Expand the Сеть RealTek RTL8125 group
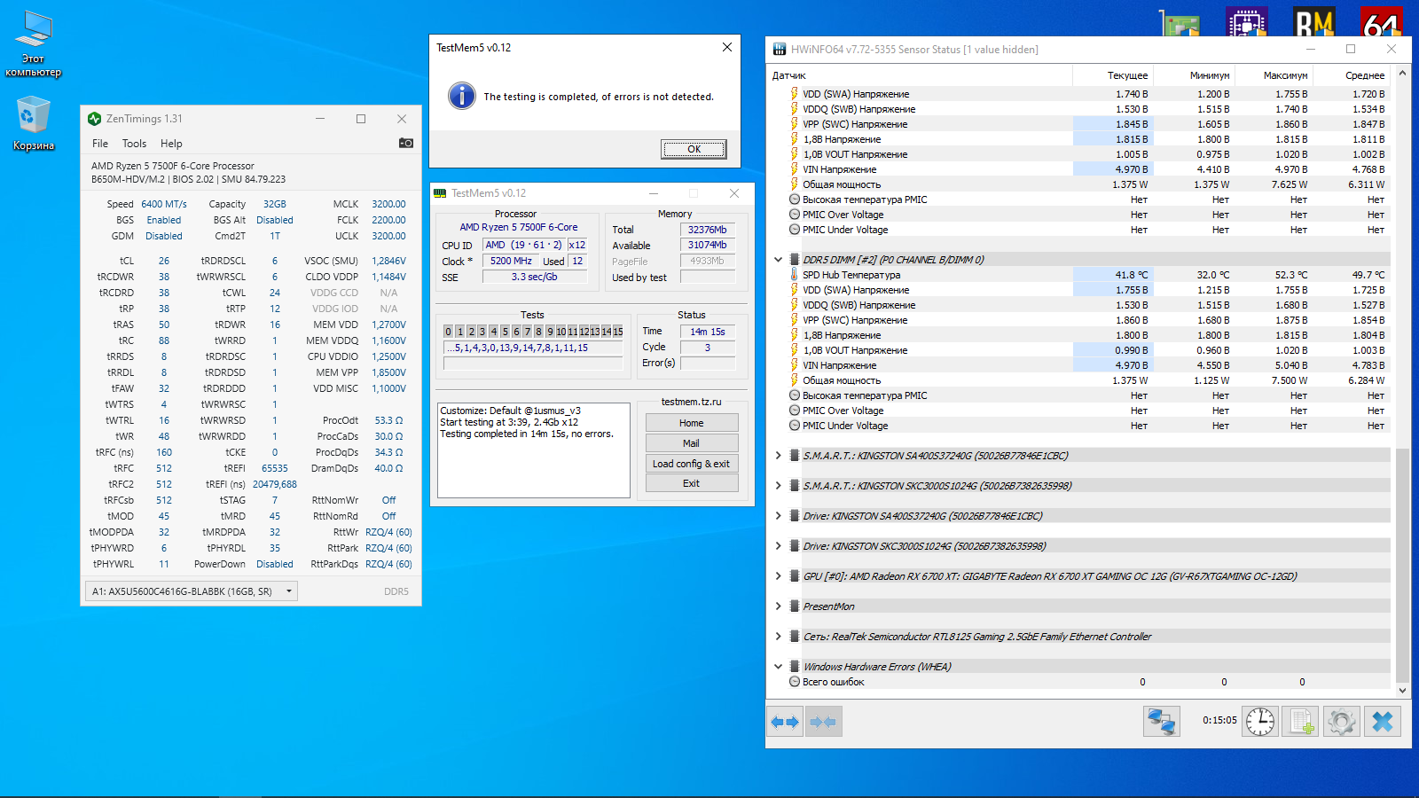The height and width of the screenshot is (798, 1419). (x=779, y=637)
